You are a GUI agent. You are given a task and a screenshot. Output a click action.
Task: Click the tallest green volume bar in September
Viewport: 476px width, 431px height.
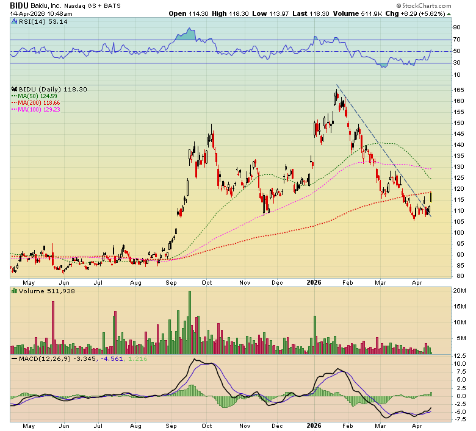tap(190, 322)
